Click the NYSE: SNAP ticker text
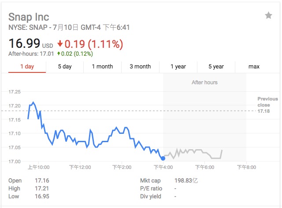The image size is (282, 208). pos(29,28)
